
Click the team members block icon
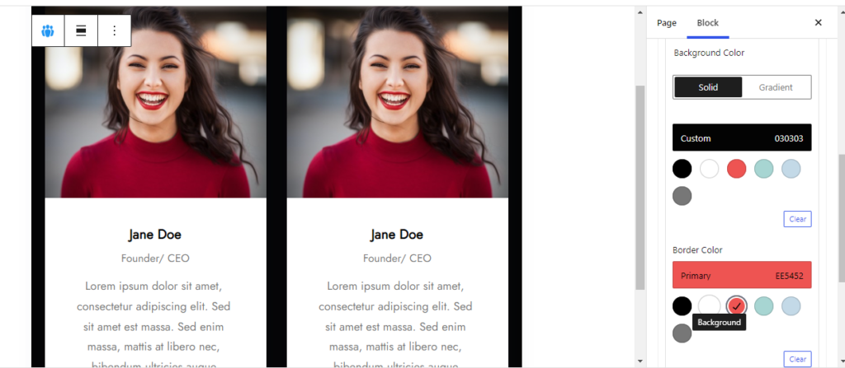pyautogui.click(x=48, y=30)
